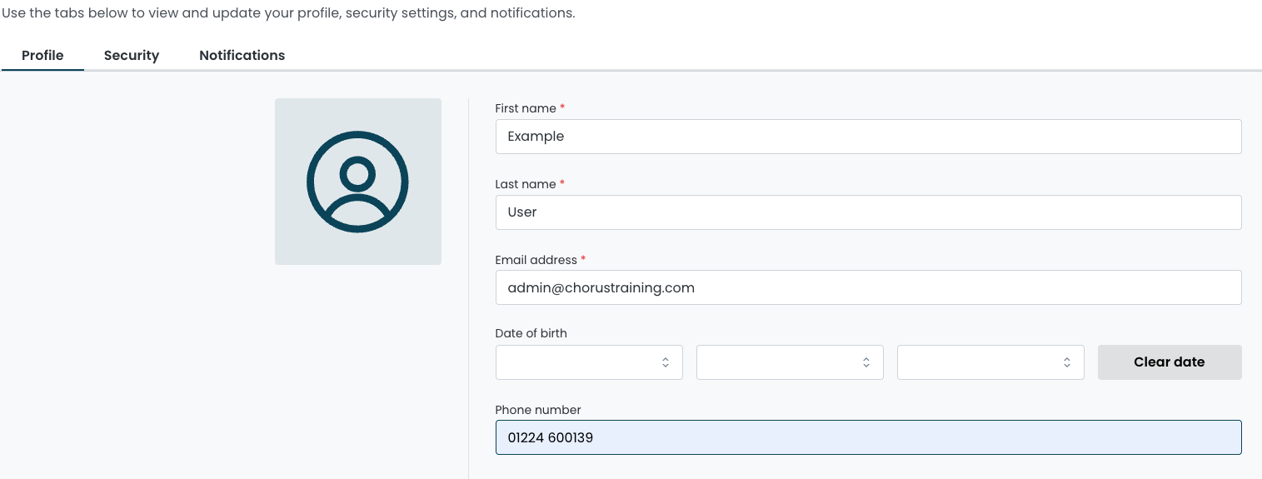Open the Notifications tab
Viewport: 1262px width, 479px height.
click(x=242, y=56)
